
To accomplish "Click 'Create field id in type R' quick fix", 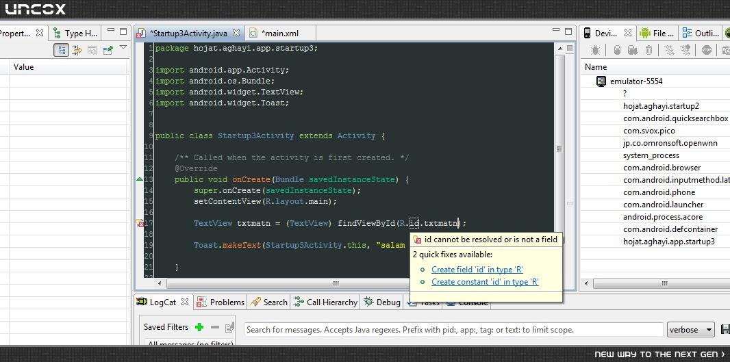I will point(477,270).
